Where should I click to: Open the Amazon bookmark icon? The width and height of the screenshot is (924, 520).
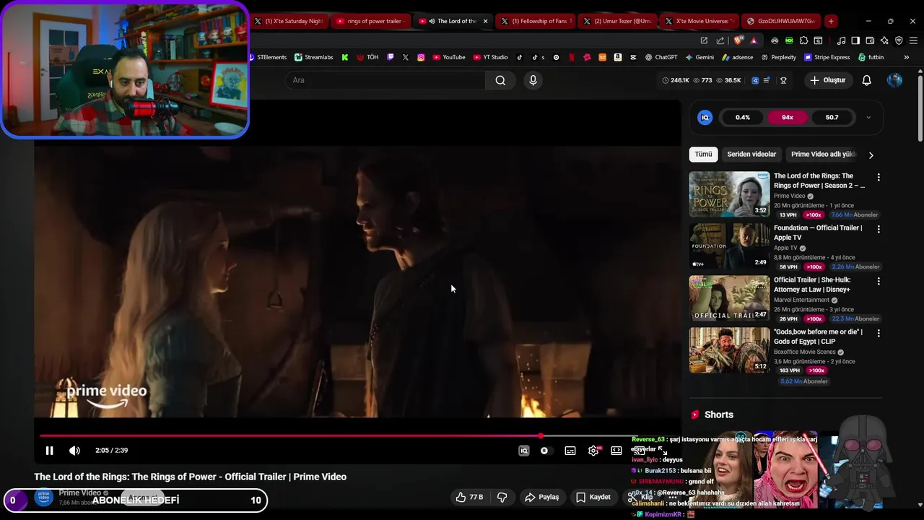pyautogui.click(x=618, y=57)
